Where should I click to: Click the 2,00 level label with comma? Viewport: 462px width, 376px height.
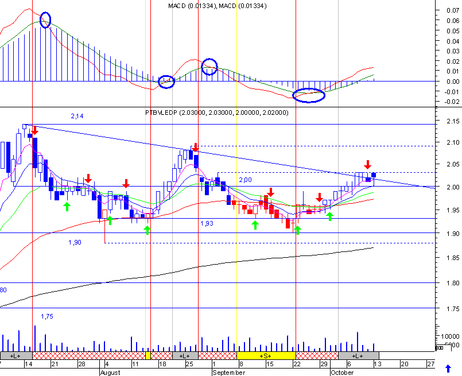245,180
